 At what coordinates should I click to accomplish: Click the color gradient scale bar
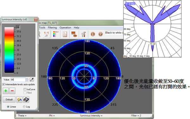[x=9, y=50]
